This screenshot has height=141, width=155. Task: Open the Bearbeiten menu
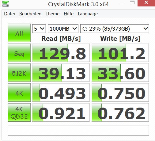click(x=30, y=14)
